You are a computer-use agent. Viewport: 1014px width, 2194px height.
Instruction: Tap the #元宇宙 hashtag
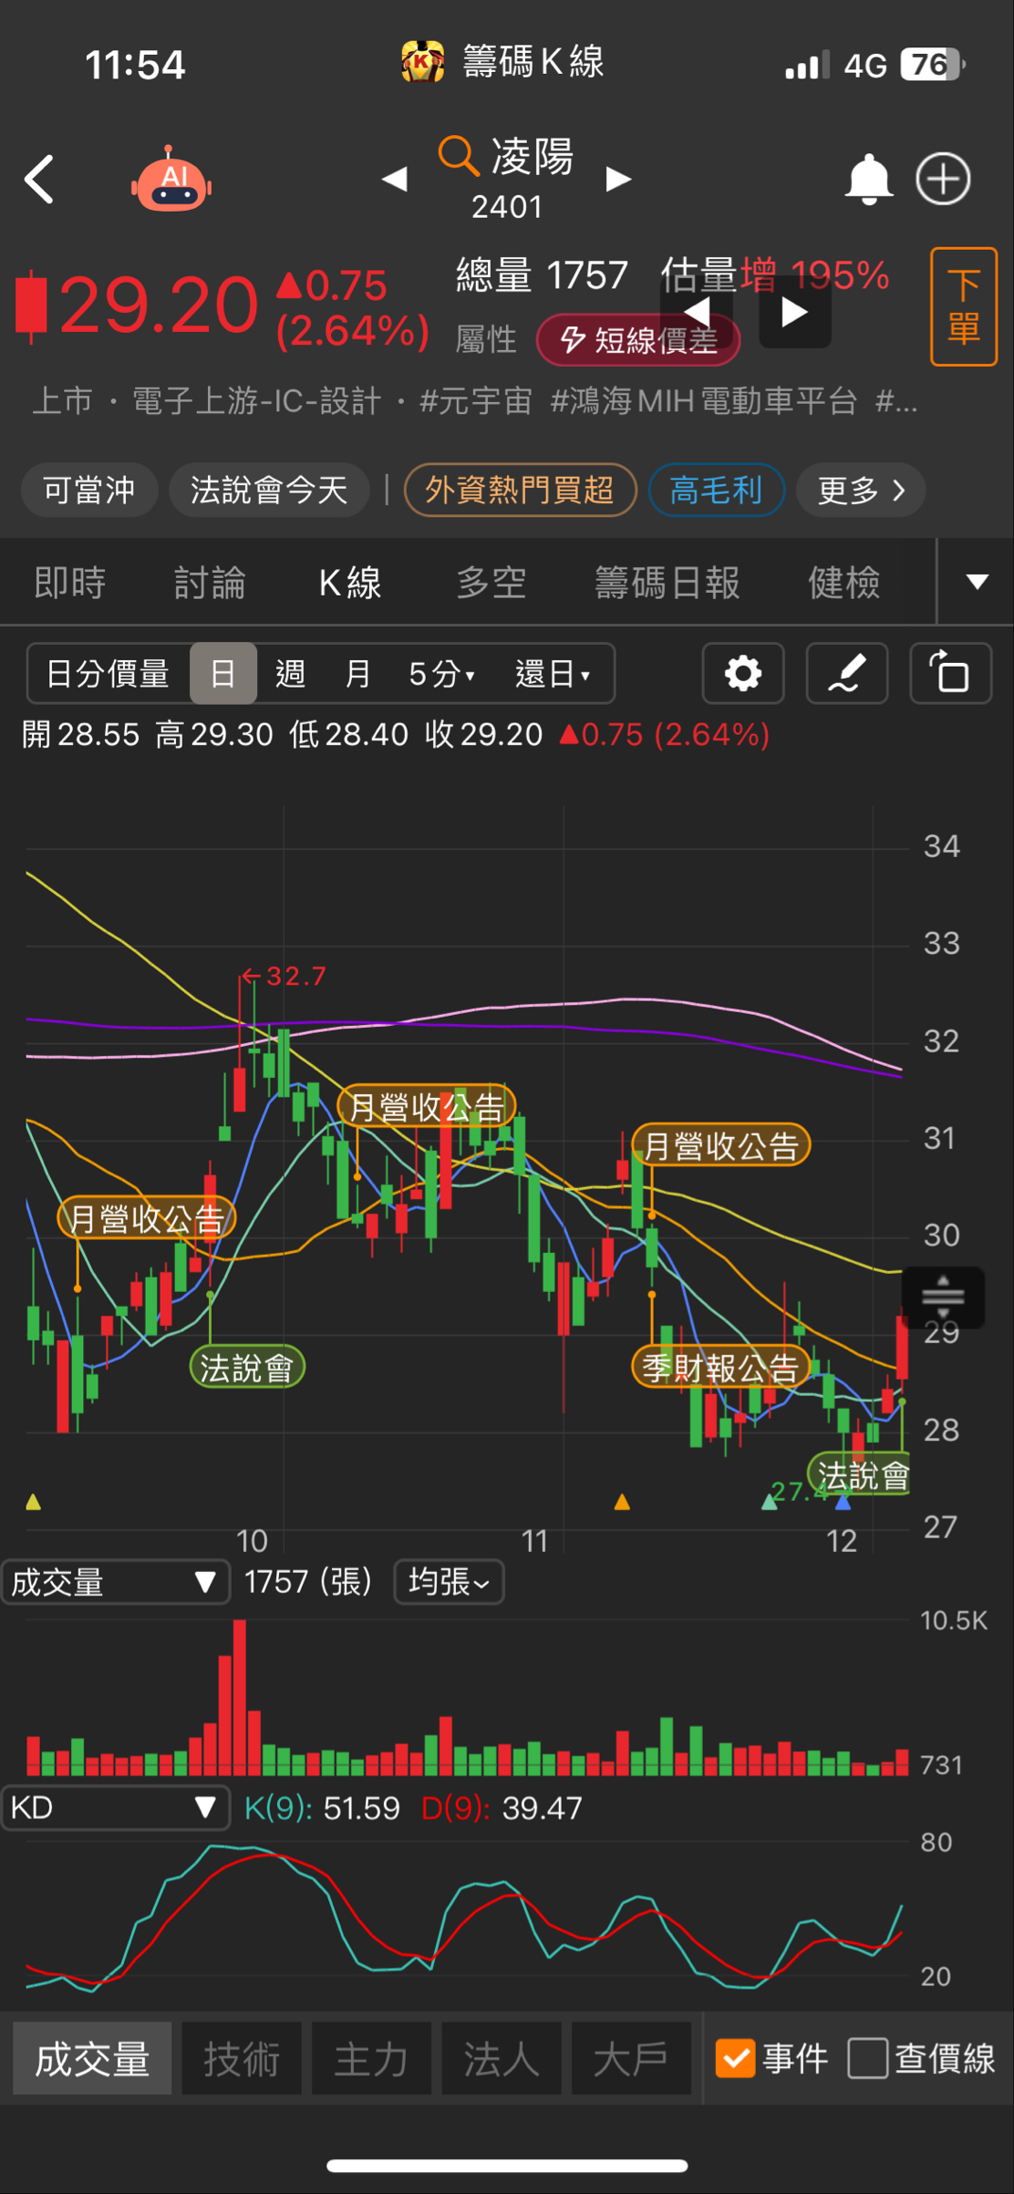(x=475, y=401)
